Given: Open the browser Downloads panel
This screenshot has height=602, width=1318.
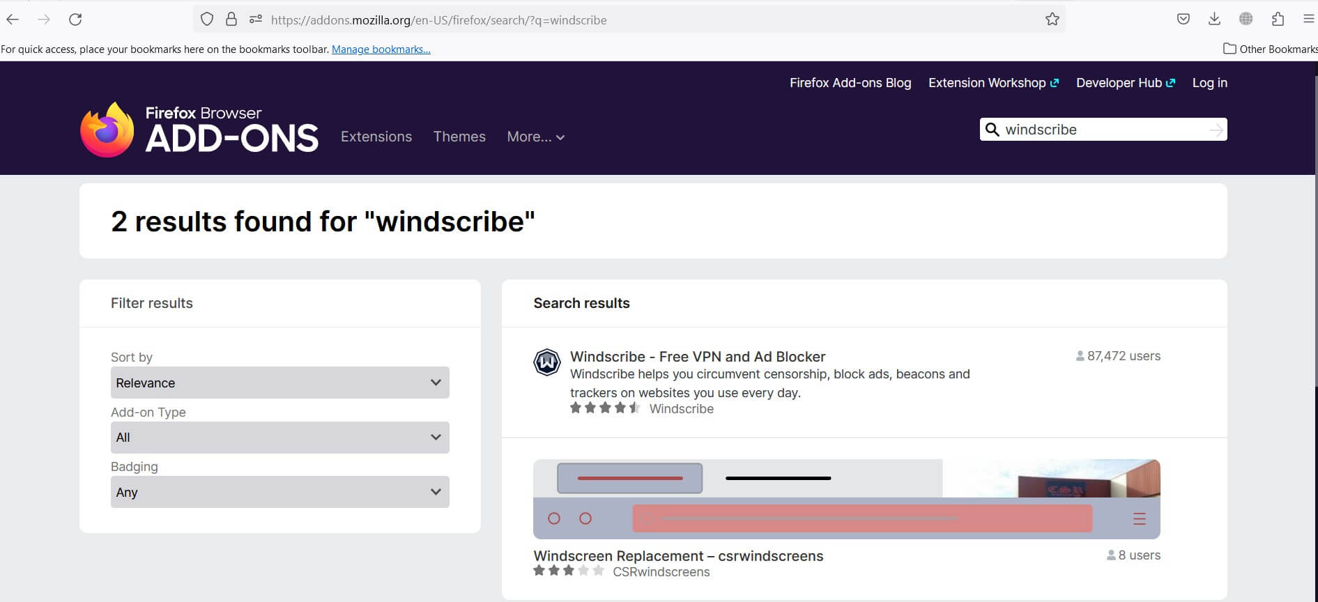Looking at the screenshot, I should (1214, 20).
